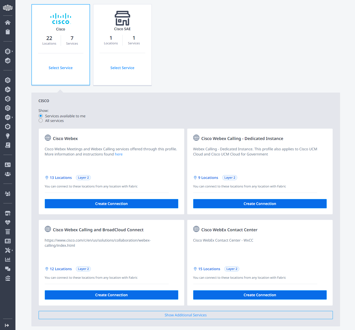The image size is (355, 330).
Task: Click the Show Additional Services button
Action: (x=185, y=315)
